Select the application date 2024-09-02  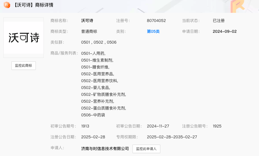[225, 31]
